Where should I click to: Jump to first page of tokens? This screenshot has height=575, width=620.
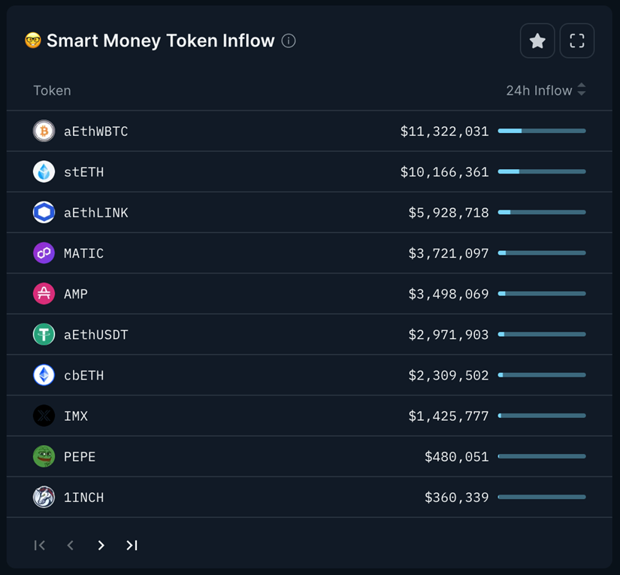(x=40, y=546)
